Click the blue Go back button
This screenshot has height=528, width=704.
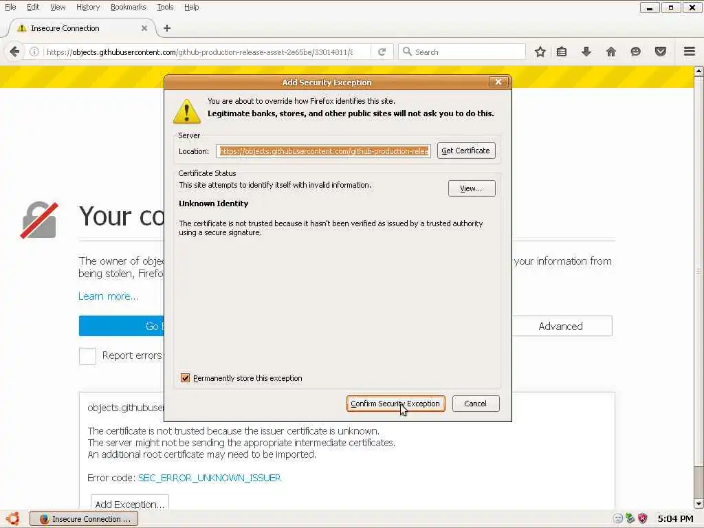click(x=122, y=326)
